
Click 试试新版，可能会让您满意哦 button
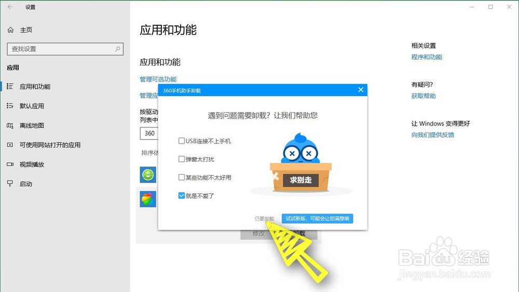[x=318, y=218]
